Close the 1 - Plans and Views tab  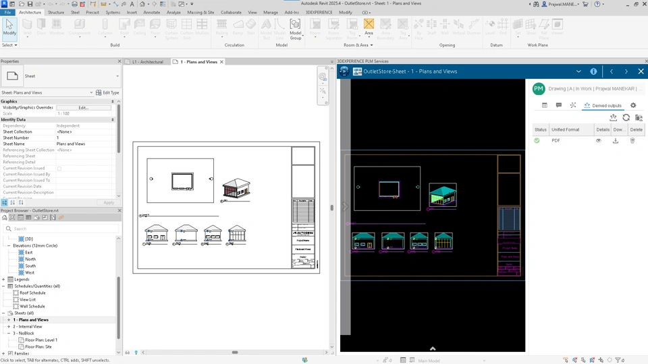coord(221,62)
